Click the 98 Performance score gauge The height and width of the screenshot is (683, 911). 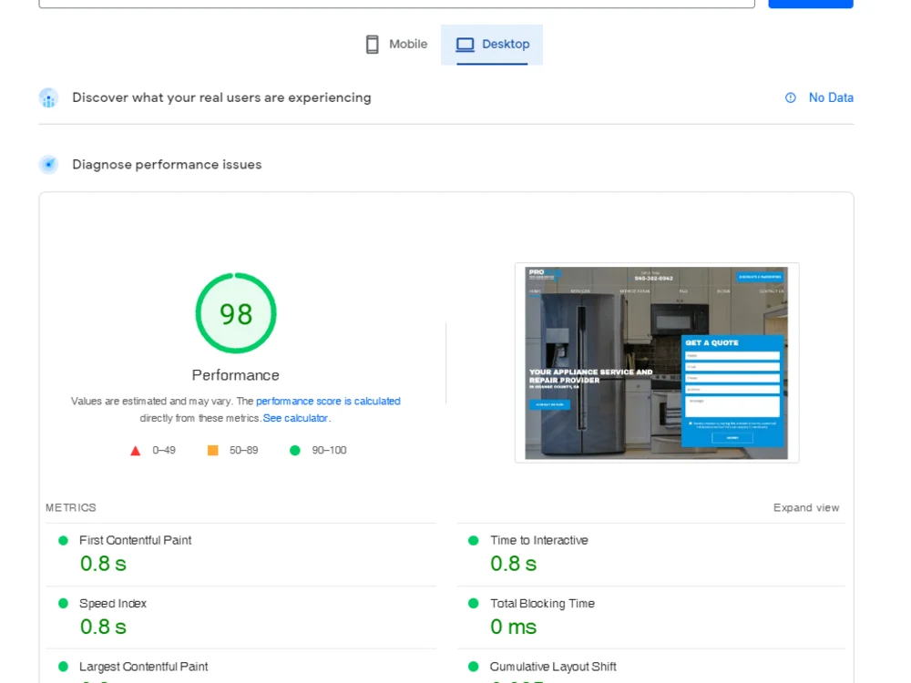tap(236, 313)
